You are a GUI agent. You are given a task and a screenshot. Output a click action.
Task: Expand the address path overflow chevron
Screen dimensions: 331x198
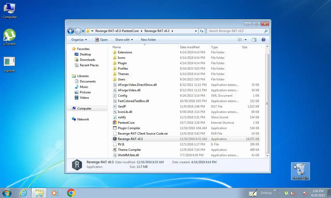[92, 31]
